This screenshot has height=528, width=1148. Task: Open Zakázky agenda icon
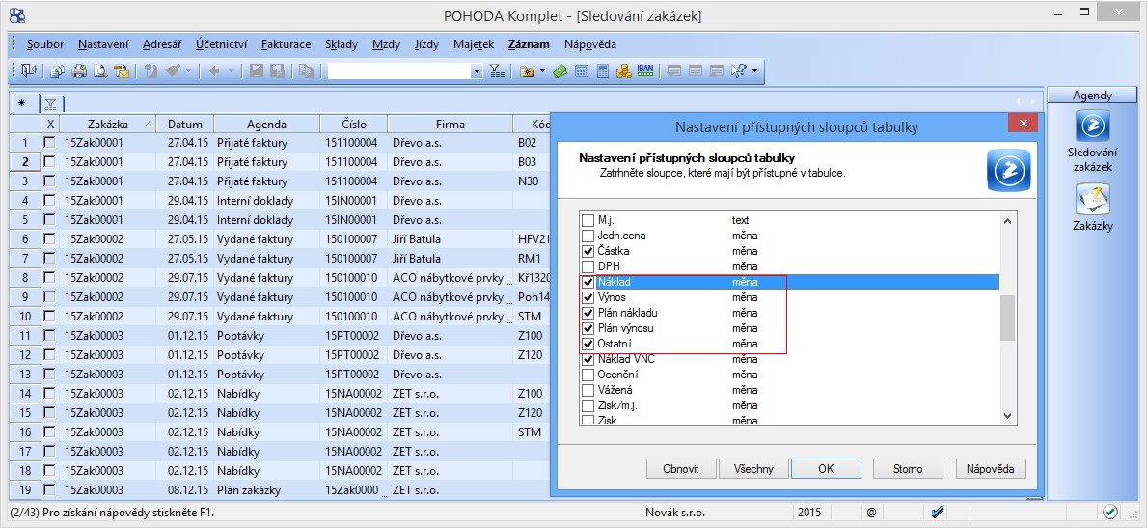[x=1092, y=199]
